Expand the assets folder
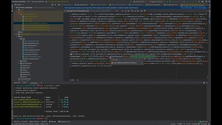 pos(19,61)
